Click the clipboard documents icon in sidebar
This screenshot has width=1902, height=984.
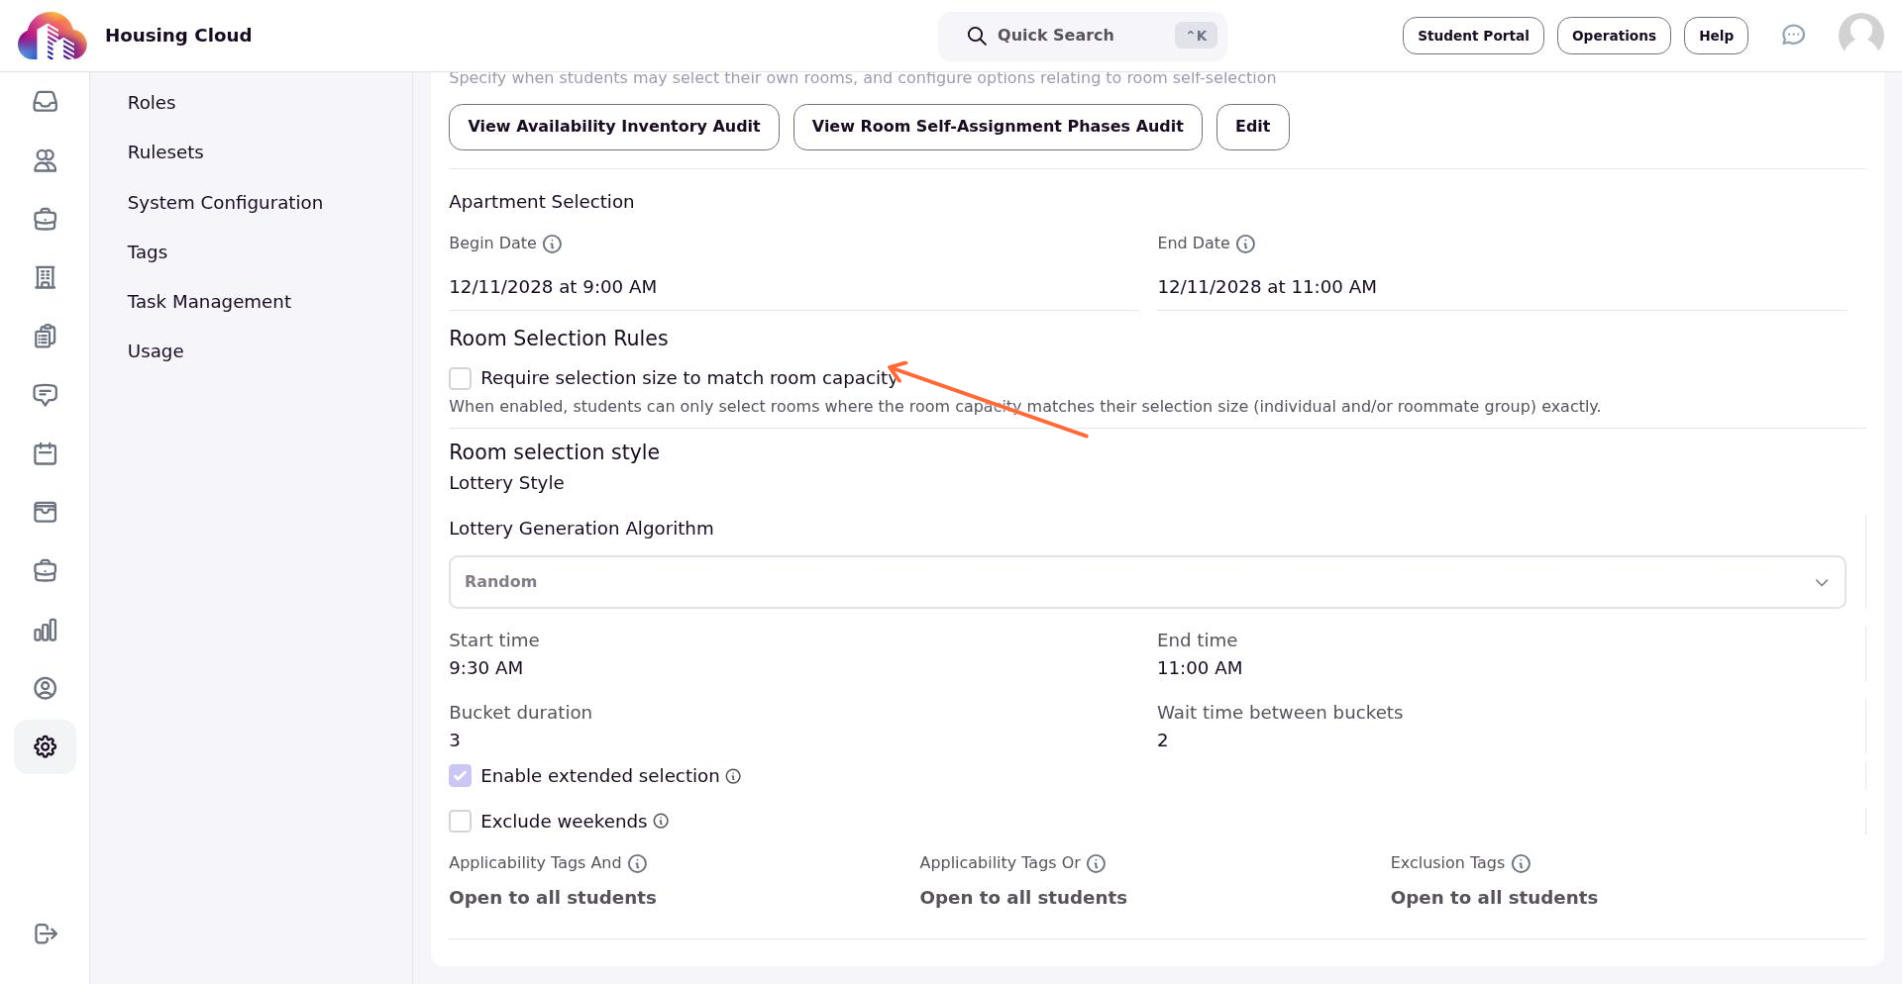45,336
